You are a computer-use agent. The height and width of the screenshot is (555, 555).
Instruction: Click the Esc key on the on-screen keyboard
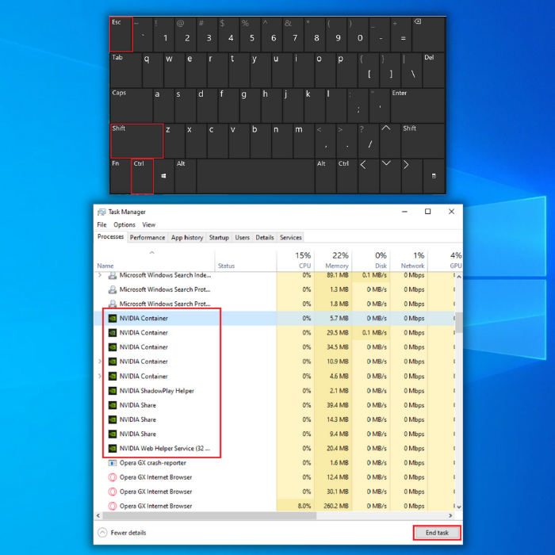point(121,34)
